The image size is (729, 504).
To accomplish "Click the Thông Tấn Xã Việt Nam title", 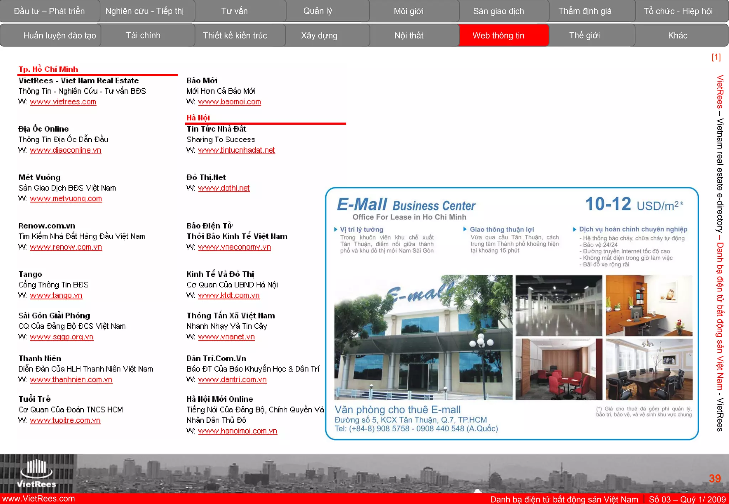I will [231, 316].
